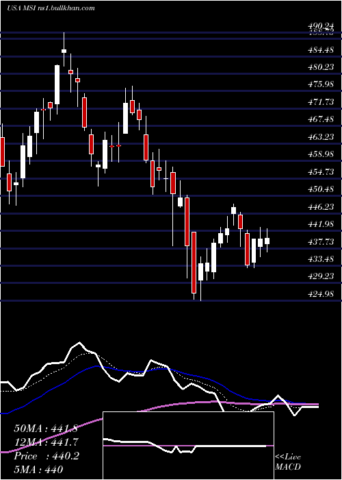This screenshot has height=480, width=342.
Task: Click the 446.23 price axis label
Action: 321,207
